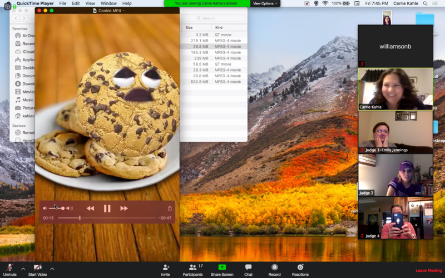Image resolution: width=445 pixels, height=278 pixels.
Task: Click the Judge 4 video tile
Action: point(395,218)
